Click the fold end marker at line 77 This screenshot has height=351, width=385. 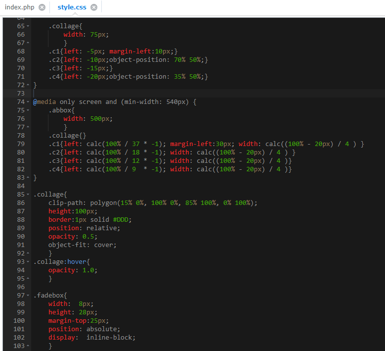(x=28, y=127)
